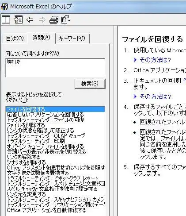The width and height of the screenshot is (186, 216).
Task: Switch to the 質問(A) tab
Action: point(42,38)
